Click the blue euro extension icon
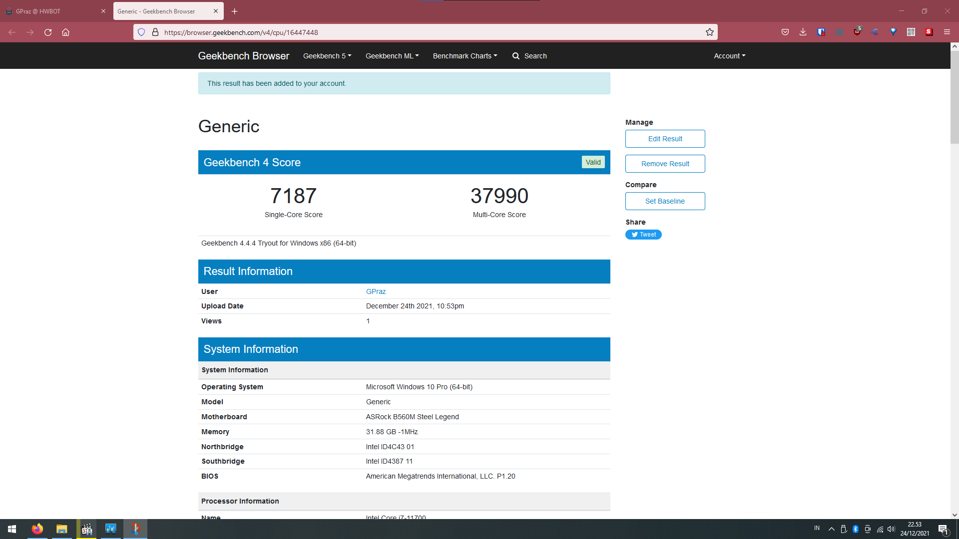 875,32
